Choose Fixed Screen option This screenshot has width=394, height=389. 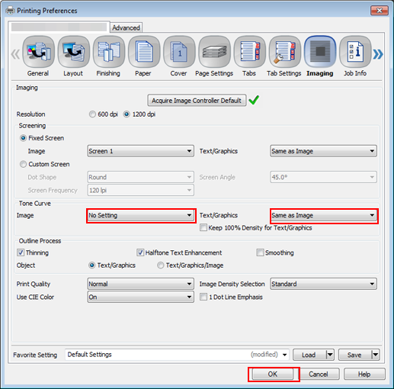point(23,138)
